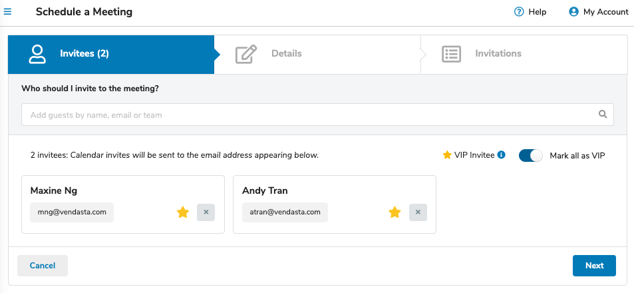
Task: Remove Maxine Ng from invitees
Action: 206,212
